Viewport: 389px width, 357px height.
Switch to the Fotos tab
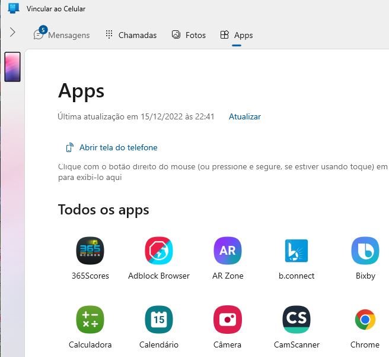pyautogui.click(x=189, y=35)
